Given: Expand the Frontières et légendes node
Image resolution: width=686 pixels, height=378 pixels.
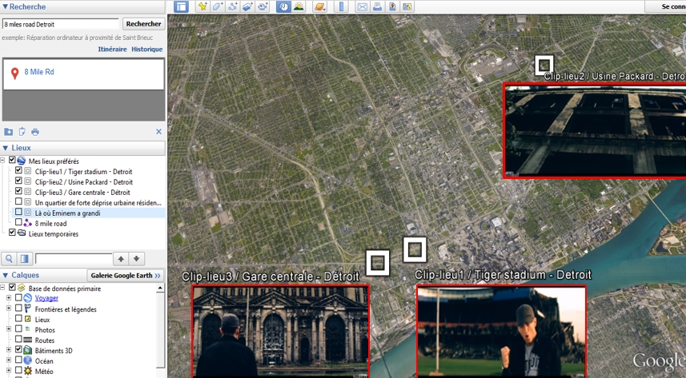Looking at the screenshot, I should (9, 308).
